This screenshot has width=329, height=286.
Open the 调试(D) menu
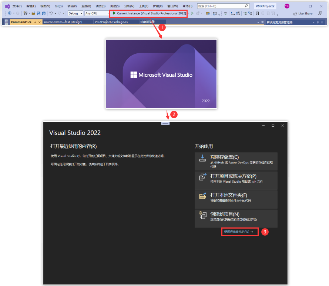(x=101, y=6)
